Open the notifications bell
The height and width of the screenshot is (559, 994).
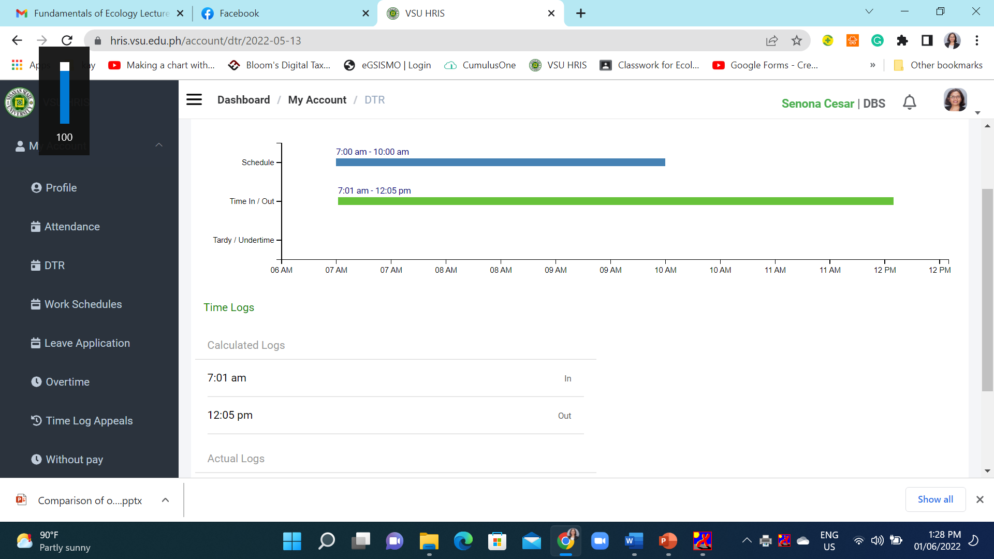(x=909, y=102)
